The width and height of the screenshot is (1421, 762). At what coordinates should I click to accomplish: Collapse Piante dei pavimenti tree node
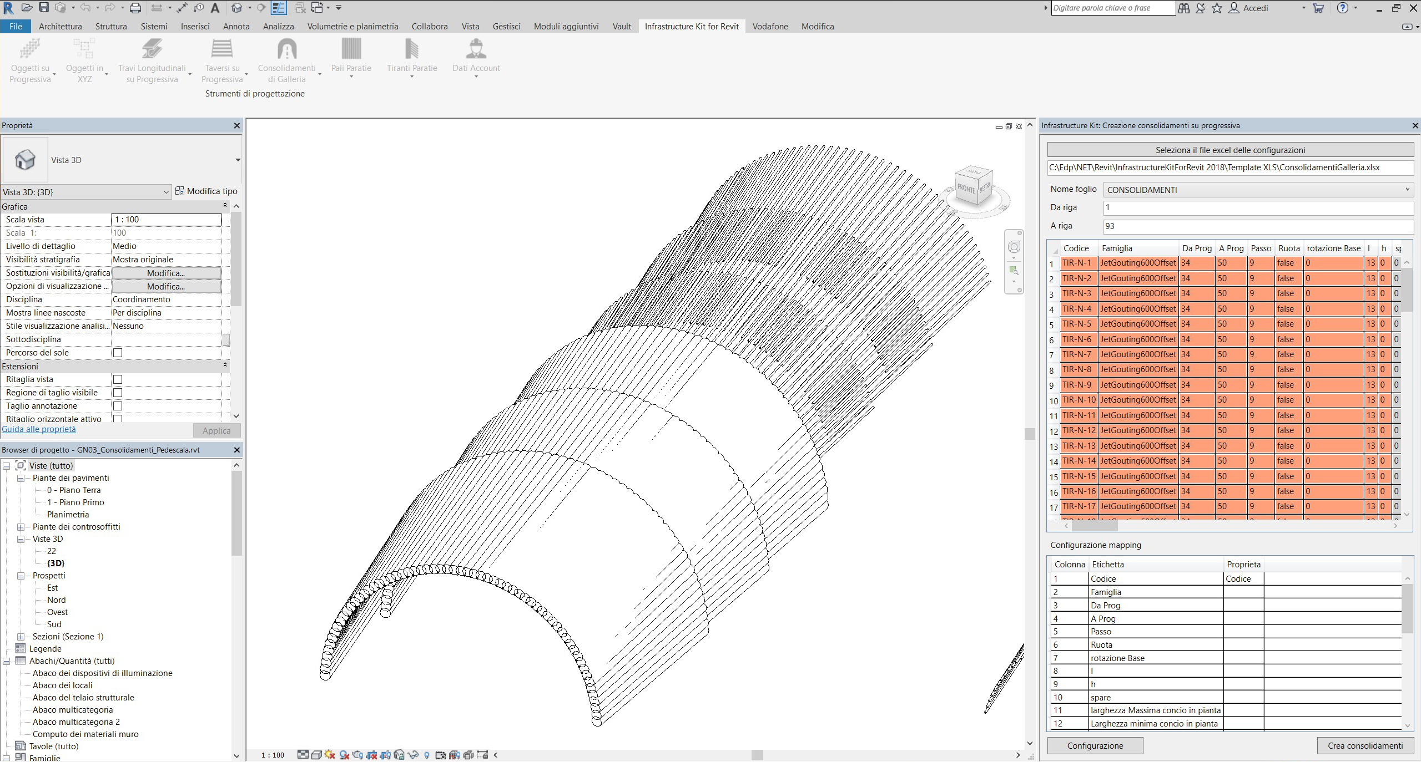coord(21,478)
